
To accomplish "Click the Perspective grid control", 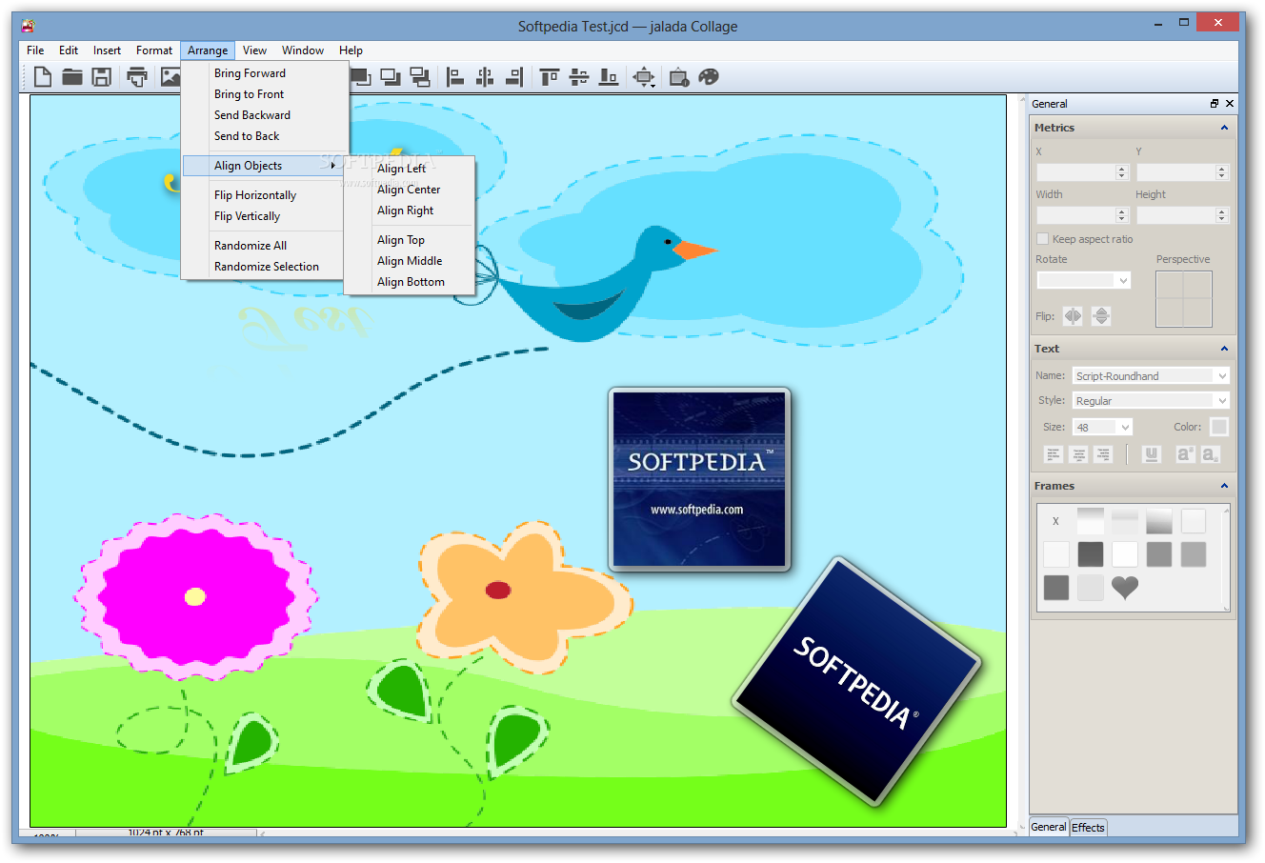I will tap(1184, 299).
